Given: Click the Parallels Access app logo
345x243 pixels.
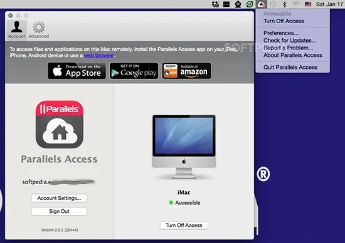Looking at the screenshot, I should [60, 125].
